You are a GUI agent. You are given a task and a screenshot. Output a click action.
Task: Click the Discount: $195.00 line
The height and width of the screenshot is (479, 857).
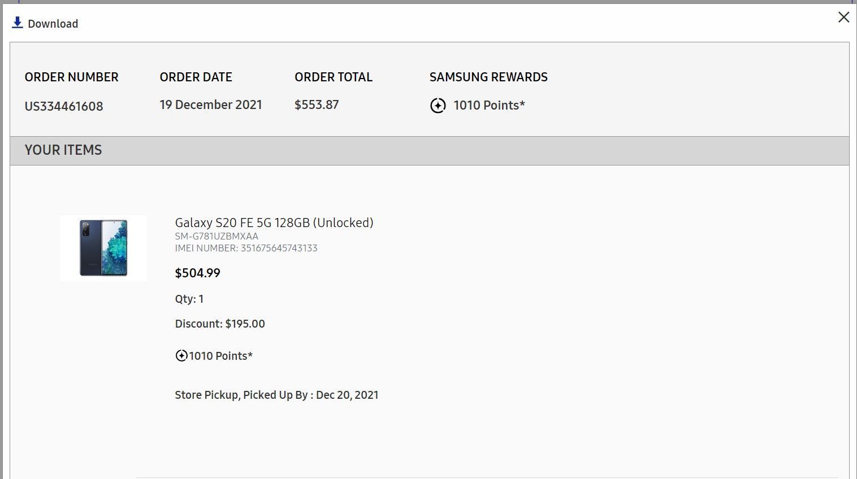(220, 324)
